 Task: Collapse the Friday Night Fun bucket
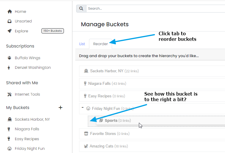pyautogui.click(x=83, y=107)
